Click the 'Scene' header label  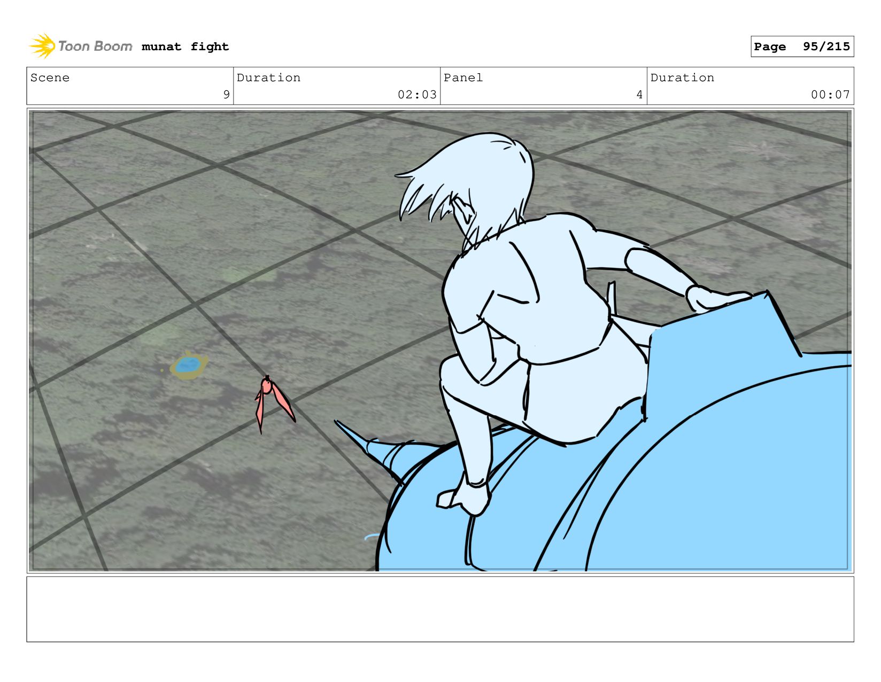tap(50, 77)
